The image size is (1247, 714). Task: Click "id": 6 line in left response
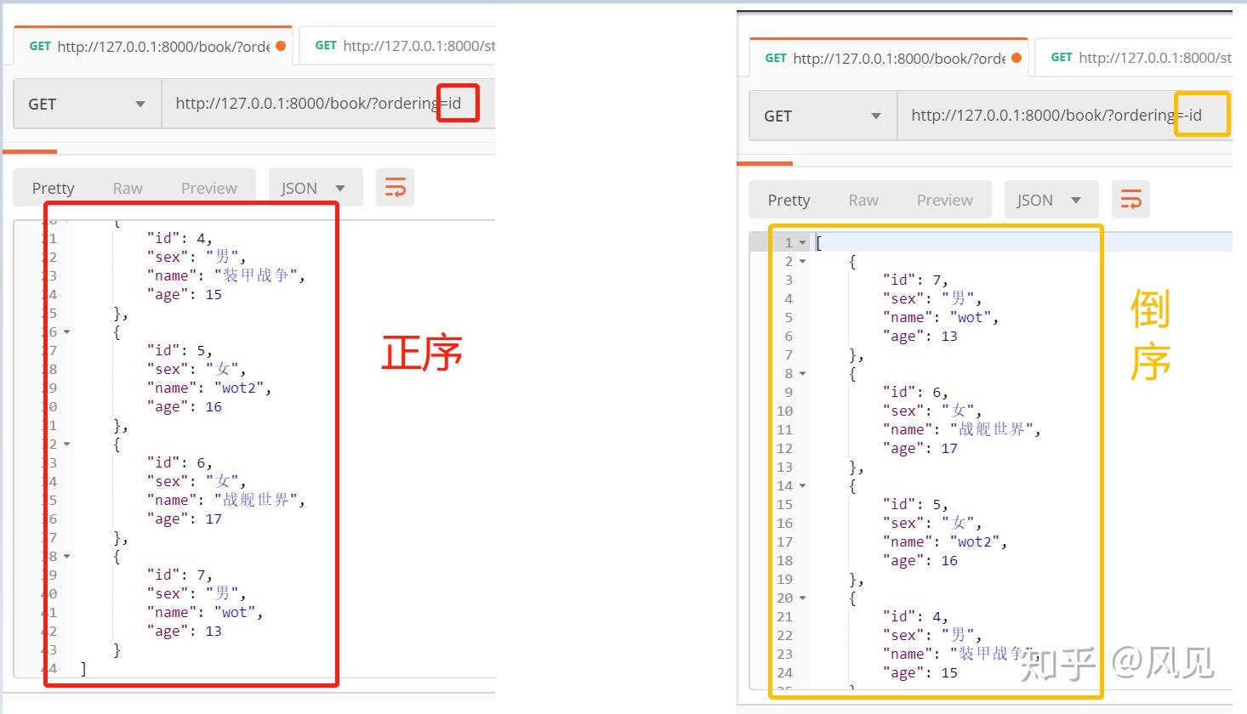click(179, 463)
